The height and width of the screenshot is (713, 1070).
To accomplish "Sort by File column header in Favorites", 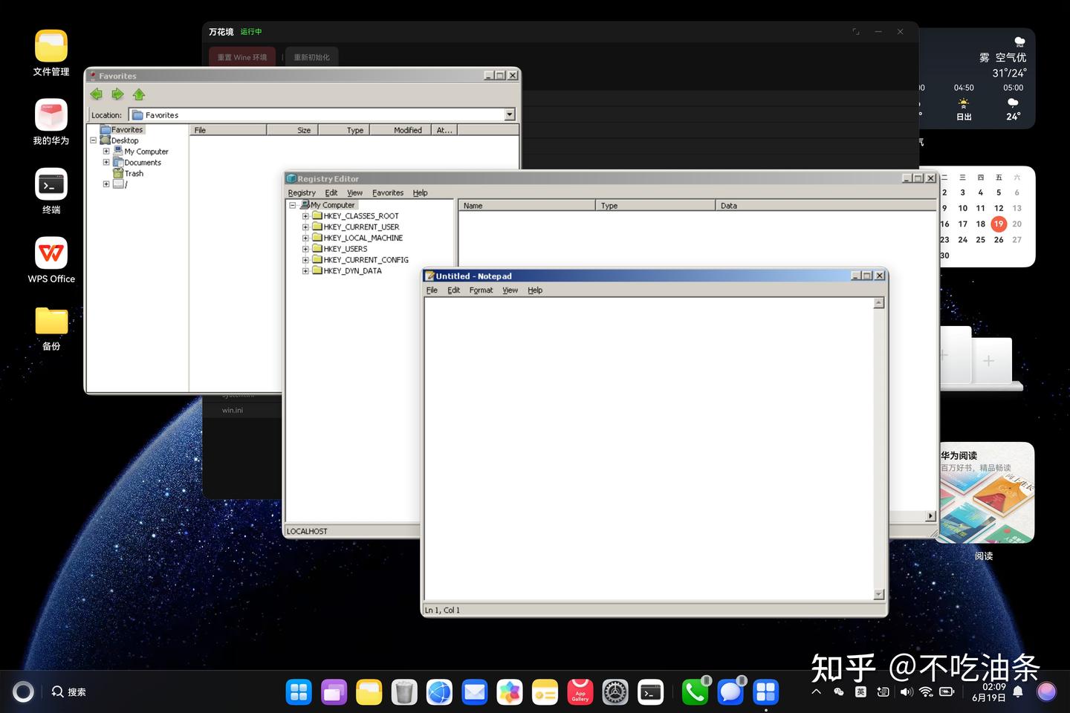I will pos(228,130).
